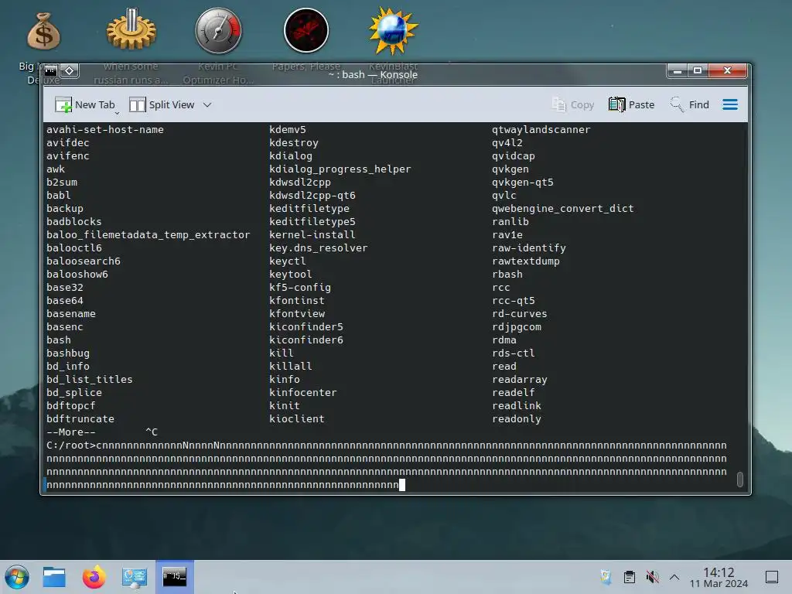Click the Konsole terminal taskbar entry
This screenshot has height=594, width=792.
174,577
